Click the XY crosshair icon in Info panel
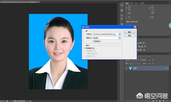Image resolution: width=171 pixels, height=102 pixels. [x=126, y=18]
